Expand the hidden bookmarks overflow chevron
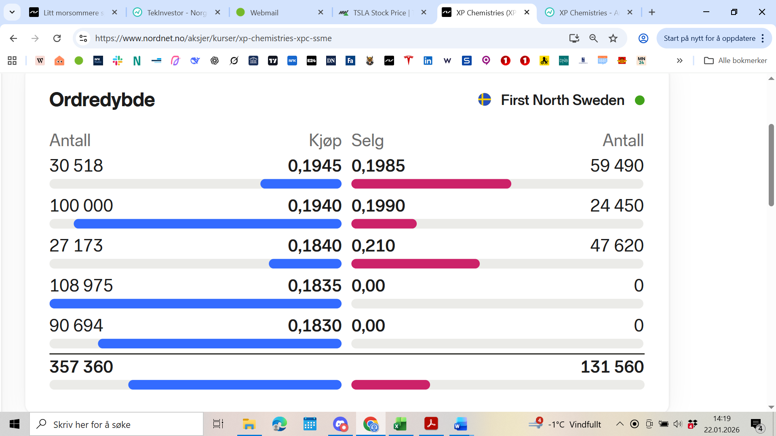The height and width of the screenshot is (436, 776). 679,61
